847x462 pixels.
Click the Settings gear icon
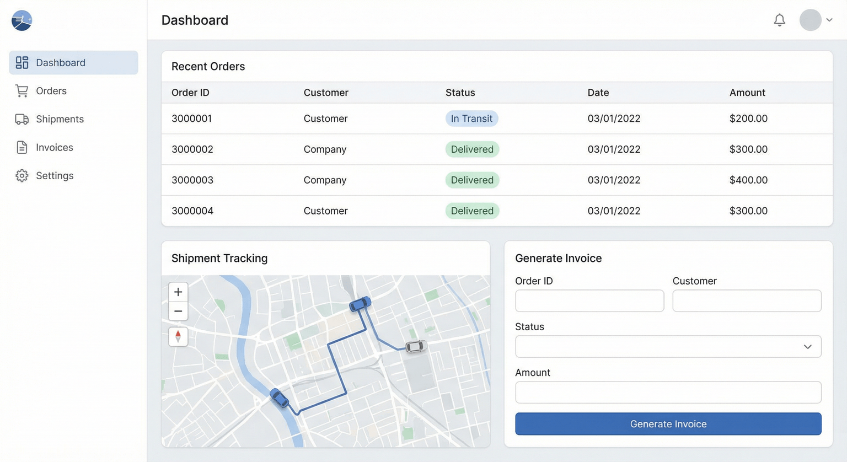(22, 175)
